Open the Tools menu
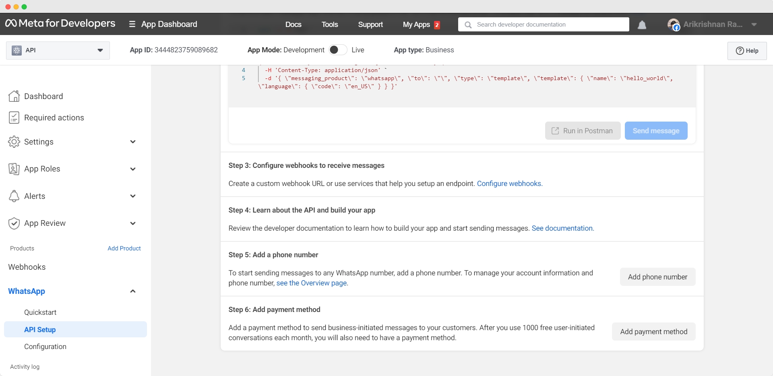This screenshot has height=376, width=773. [x=330, y=25]
